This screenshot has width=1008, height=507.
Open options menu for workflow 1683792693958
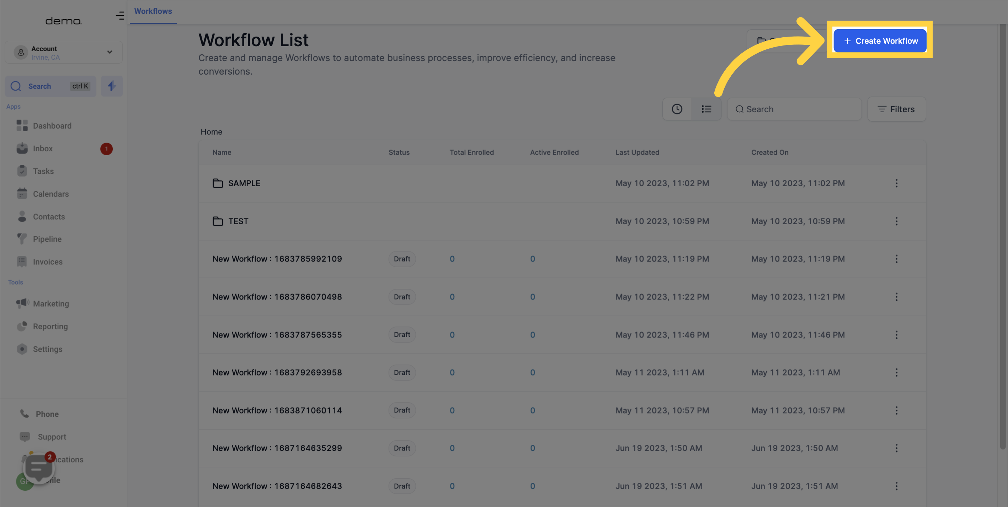896,373
